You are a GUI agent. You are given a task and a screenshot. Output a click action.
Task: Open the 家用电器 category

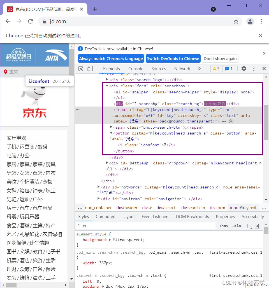click(x=17, y=138)
